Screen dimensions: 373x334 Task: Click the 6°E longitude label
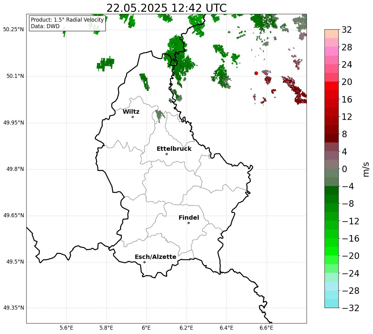click(x=146, y=328)
